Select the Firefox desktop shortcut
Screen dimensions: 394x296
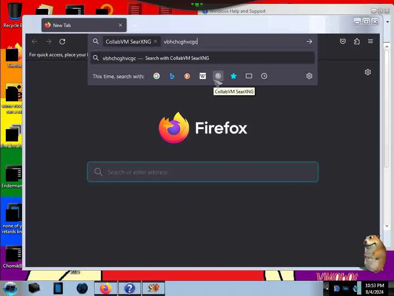click(14, 56)
